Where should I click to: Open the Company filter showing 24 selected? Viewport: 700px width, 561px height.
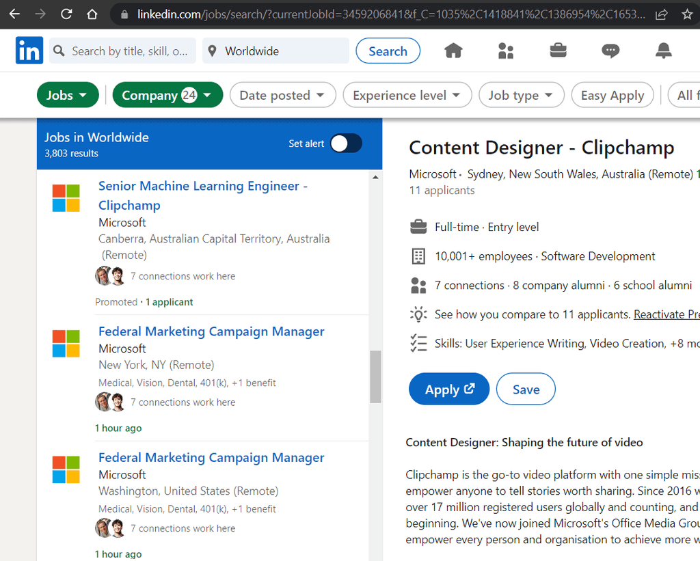[x=167, y=95]
